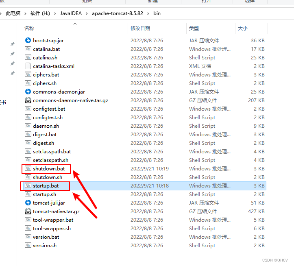The height and width of the screenshot is (266, 294).
Task: Click the catalina.bat batch file icon
Action: pyautogui.click(x=28, y=49)
